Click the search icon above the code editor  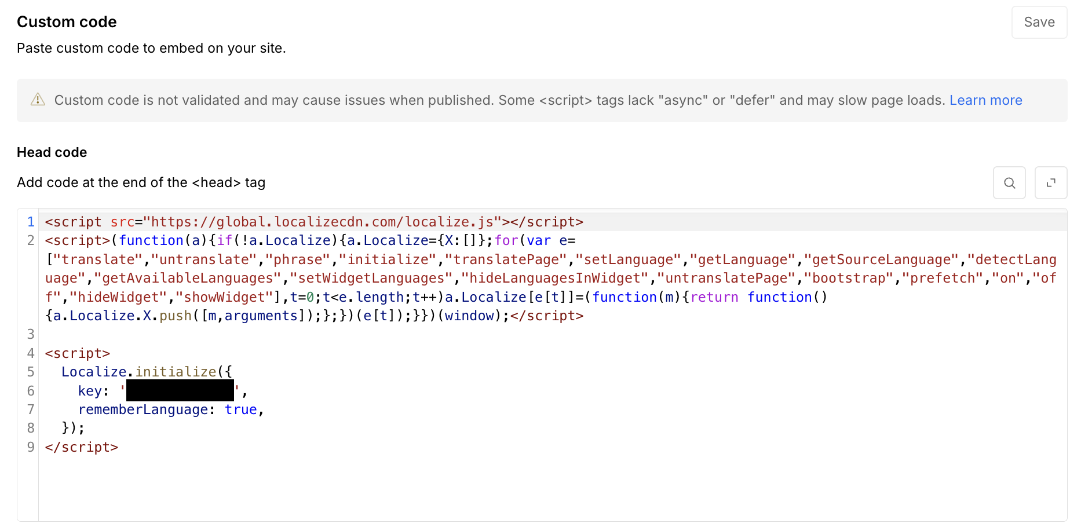tap(1009, 183)
